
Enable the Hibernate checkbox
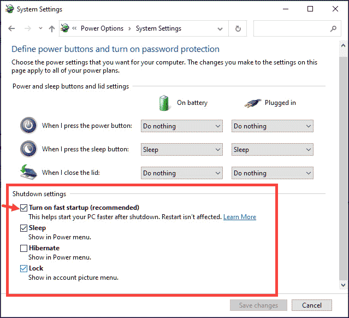pos(23,248)
